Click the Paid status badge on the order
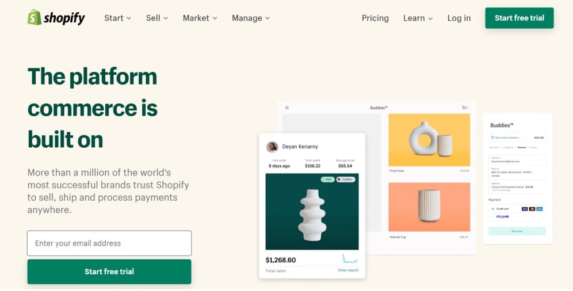The height and width of the screenshot is (291, 573). (x=327, y=179)
